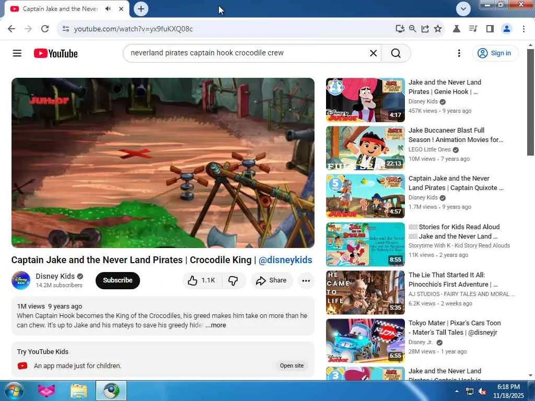Open the YouTube hamburger guide menu
This screenshot has width=535, height=401.
click(x=17, y=53)
